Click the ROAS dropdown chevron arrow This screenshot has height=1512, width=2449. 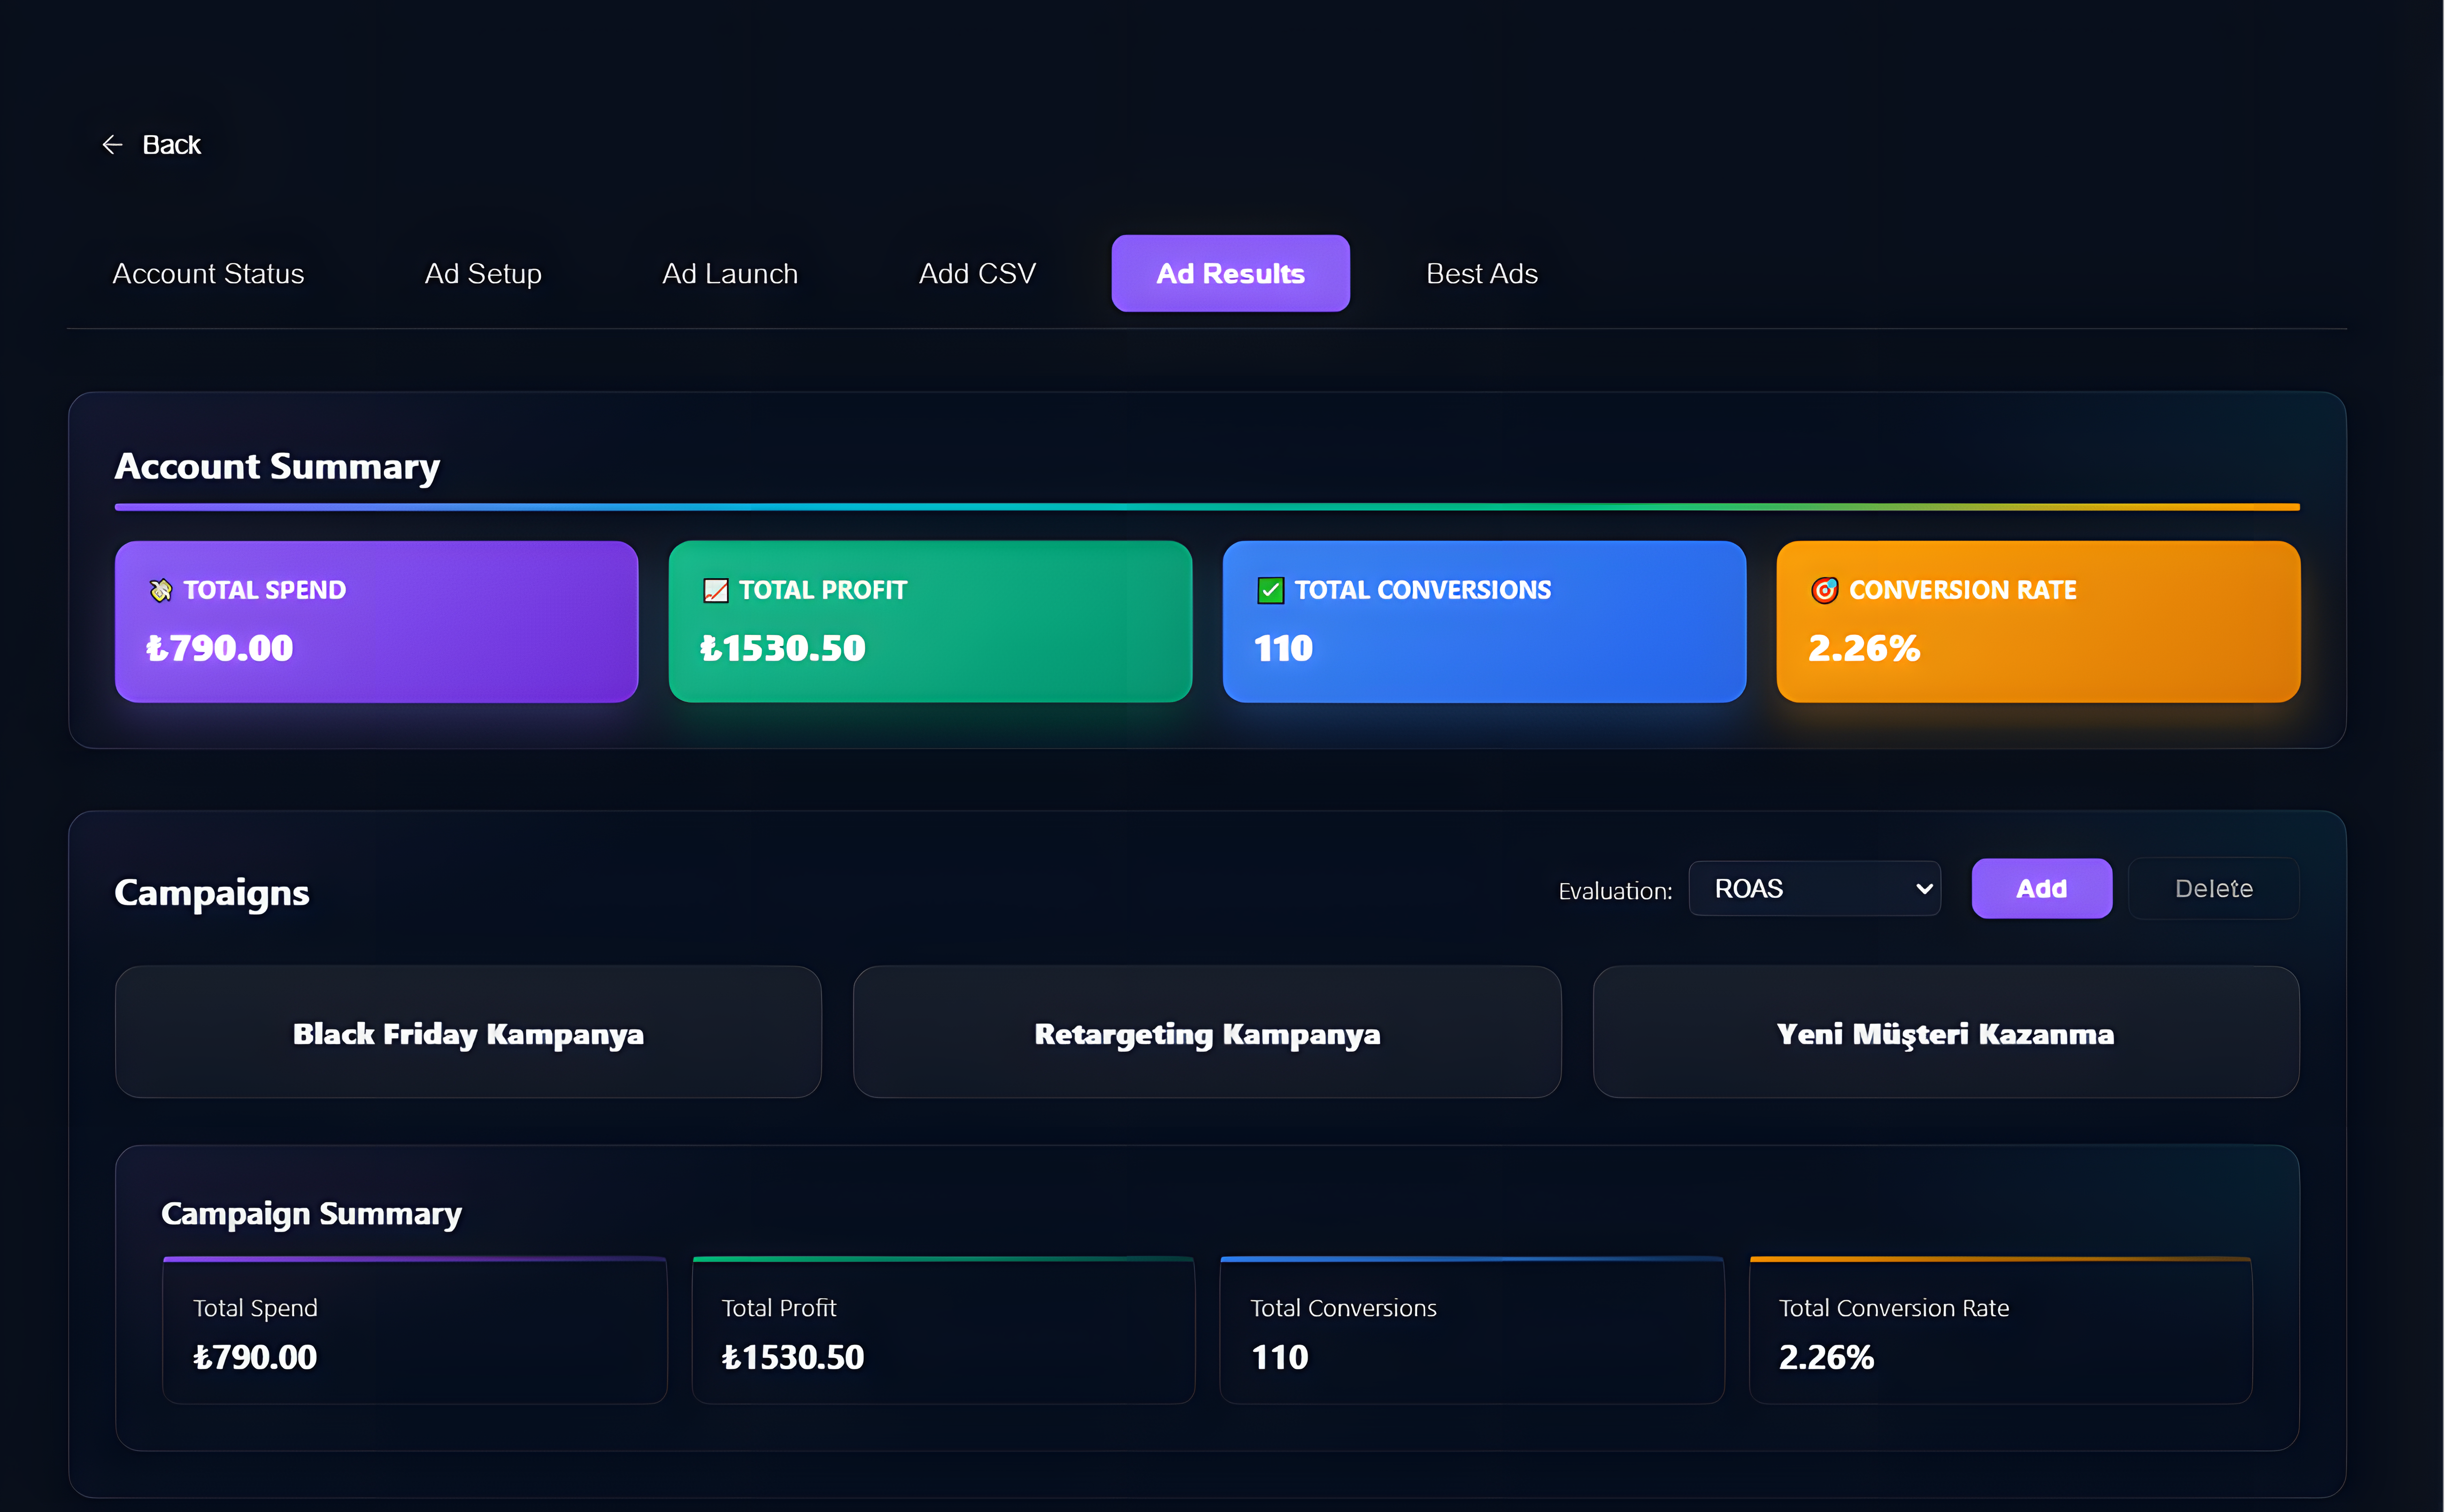click(1923, 888)
